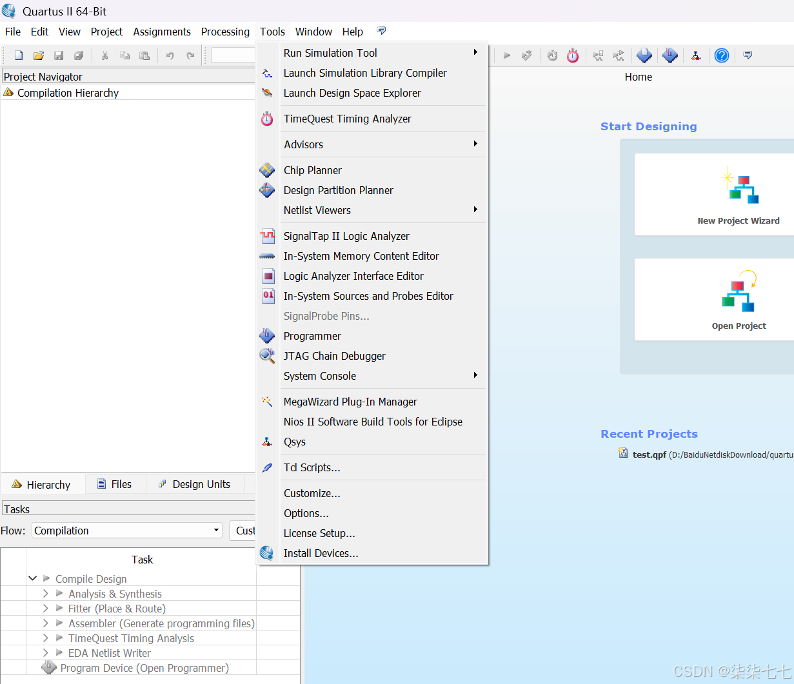Choose Programmer in the Tools menu
Image resolution: width=794 pixels, height=684 pixels.
(372, 336)
